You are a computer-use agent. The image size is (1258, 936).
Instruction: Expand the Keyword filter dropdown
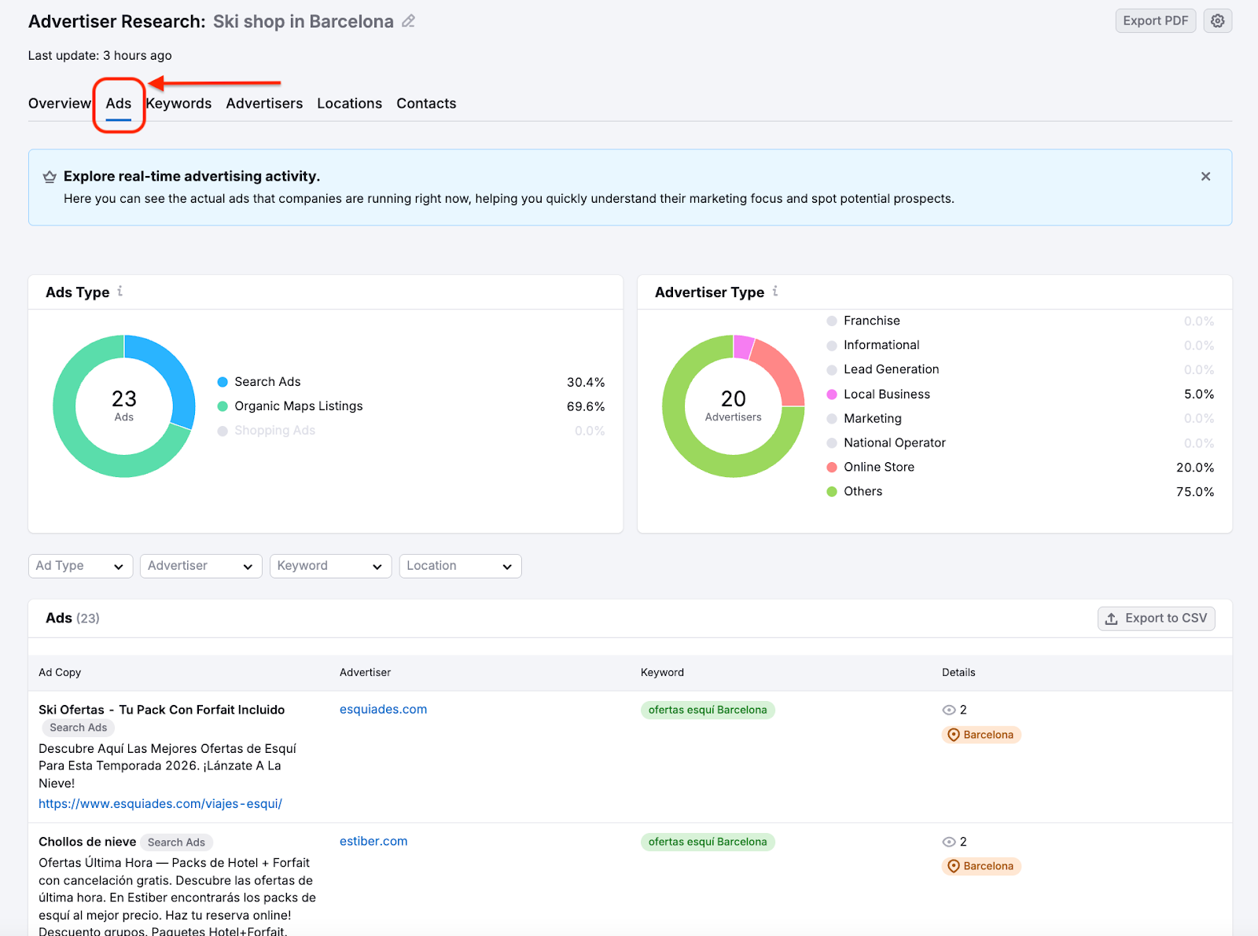pos(330,565)
